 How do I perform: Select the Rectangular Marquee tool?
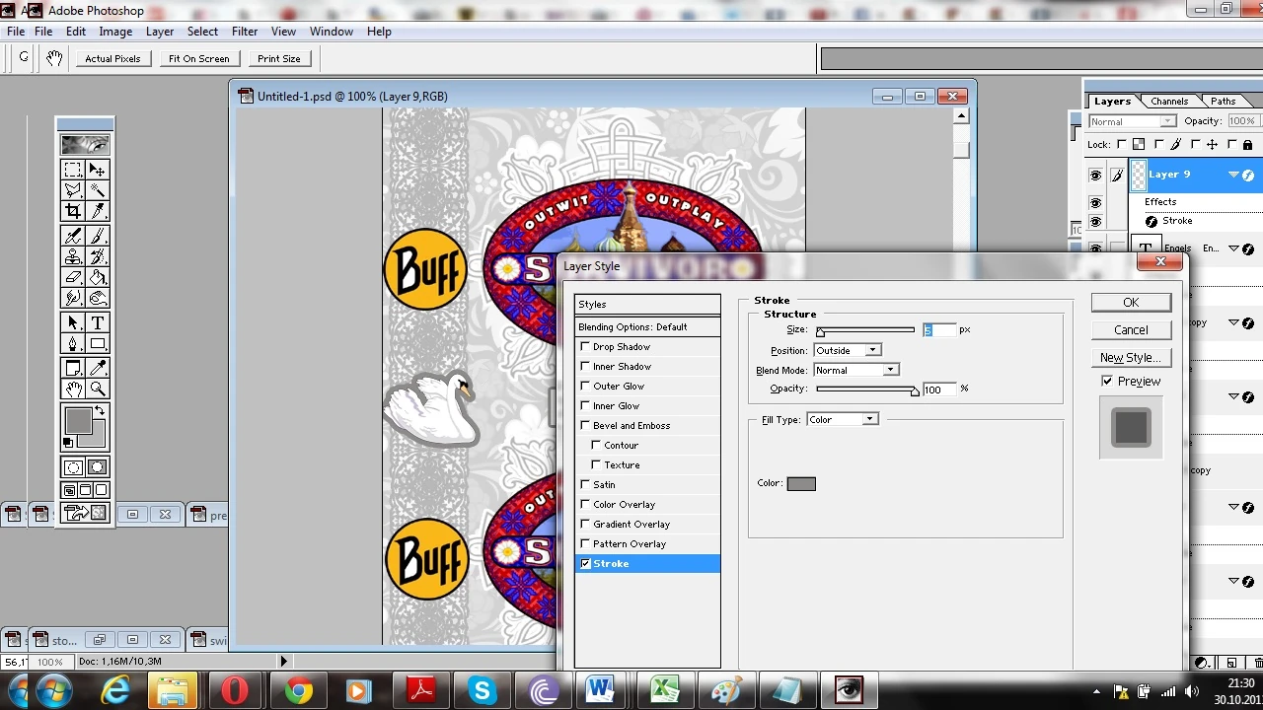(x=73, y=171)
